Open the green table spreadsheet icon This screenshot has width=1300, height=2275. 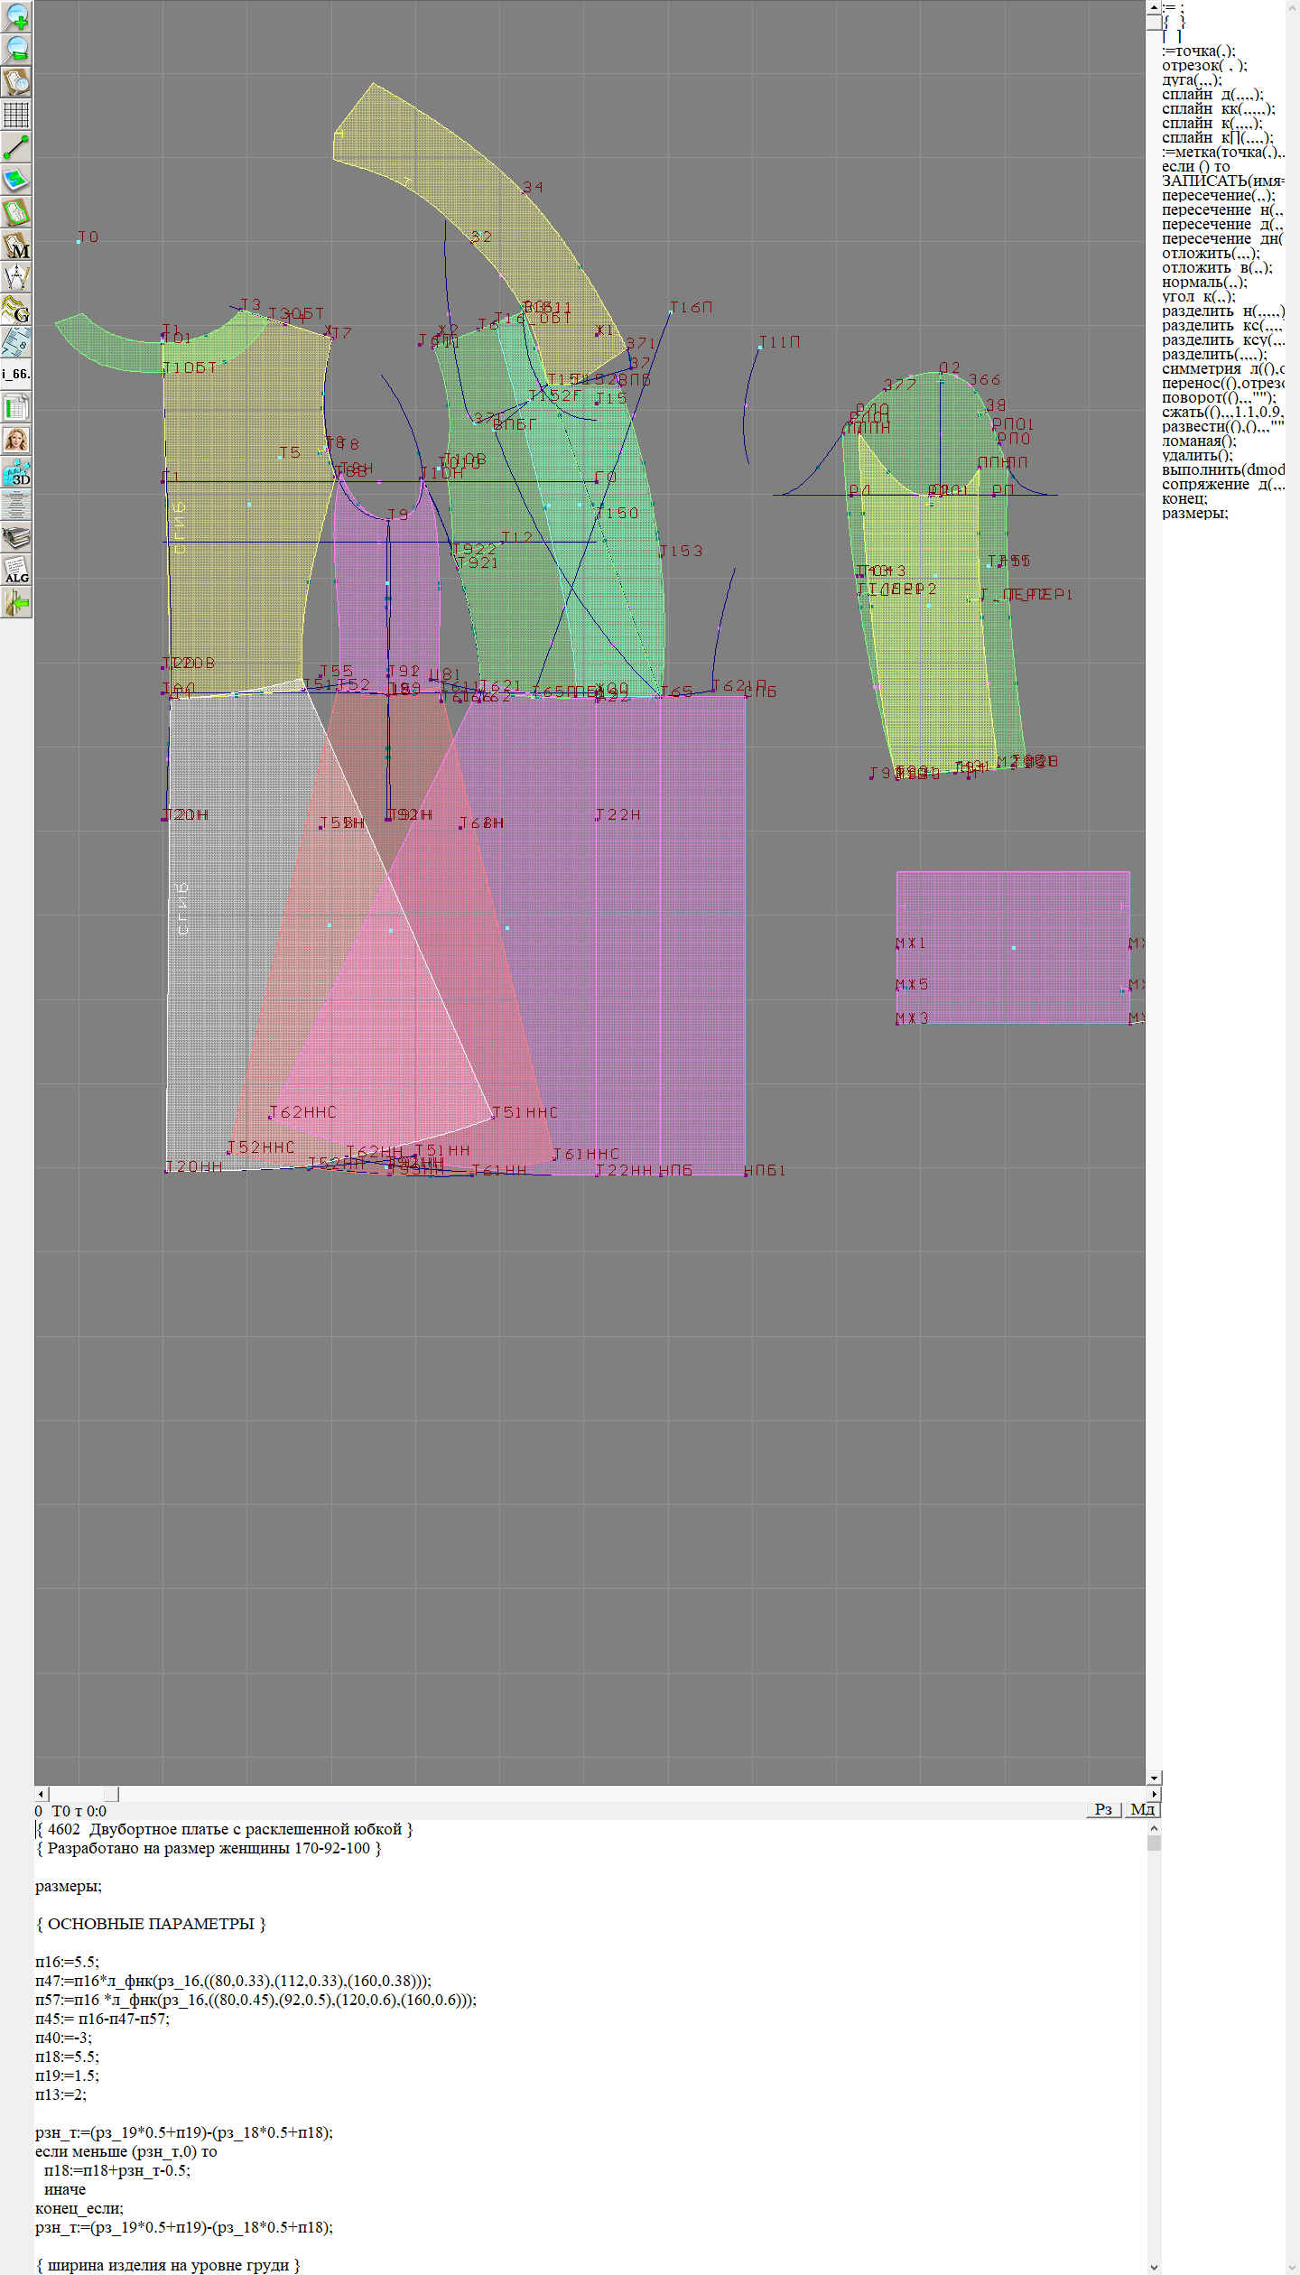(16, 407)
